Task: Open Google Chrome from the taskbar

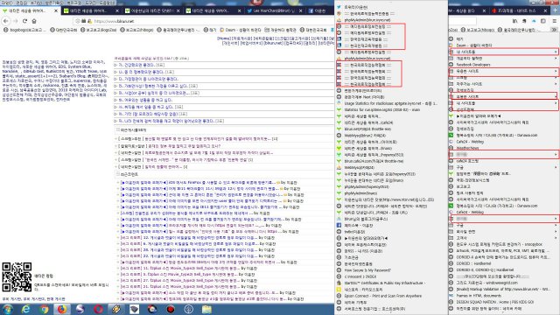Action: (45, 309)
